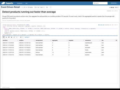120x90 pixels.
Task: Compare revisions icon in note toolbar
Action: coord(39,7)
